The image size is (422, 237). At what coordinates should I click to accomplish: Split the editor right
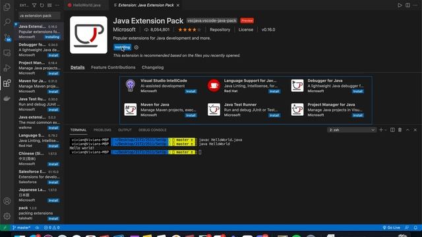[x=407, y=5]
